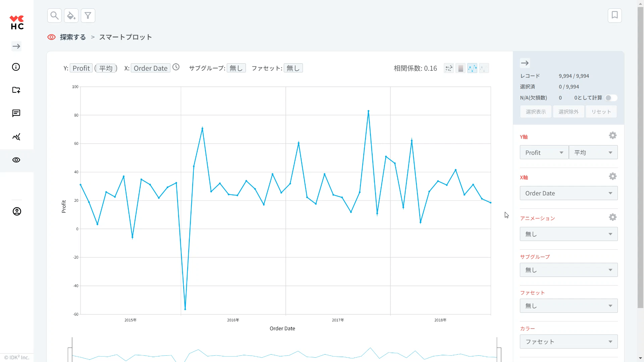Open the paint bucket color tool

point(71,15)
